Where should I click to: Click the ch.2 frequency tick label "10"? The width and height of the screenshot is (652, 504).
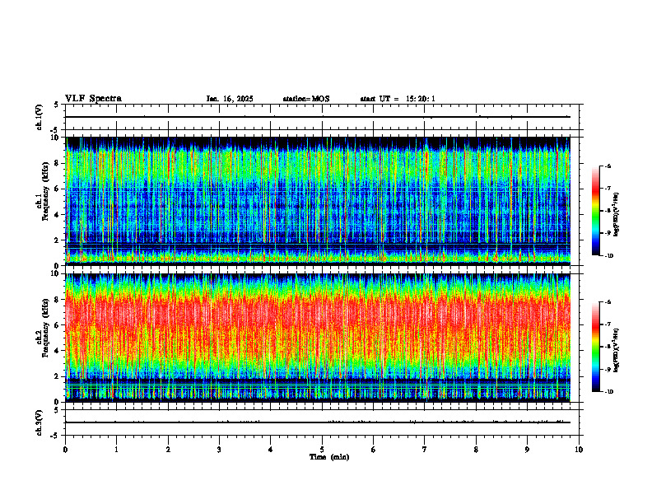[56, 274]
